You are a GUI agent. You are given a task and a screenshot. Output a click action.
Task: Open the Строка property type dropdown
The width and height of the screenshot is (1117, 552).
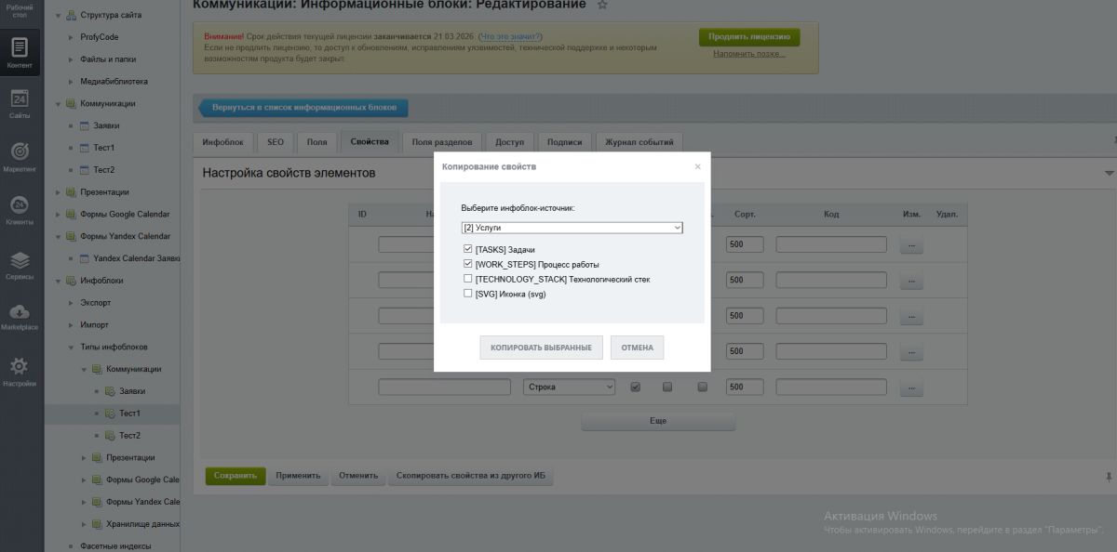(569, 387)
